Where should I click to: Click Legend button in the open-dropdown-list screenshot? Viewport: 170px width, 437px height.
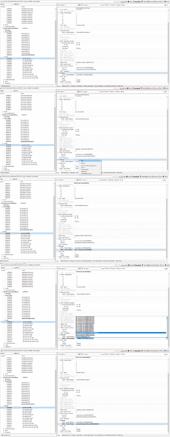[166, 268]
